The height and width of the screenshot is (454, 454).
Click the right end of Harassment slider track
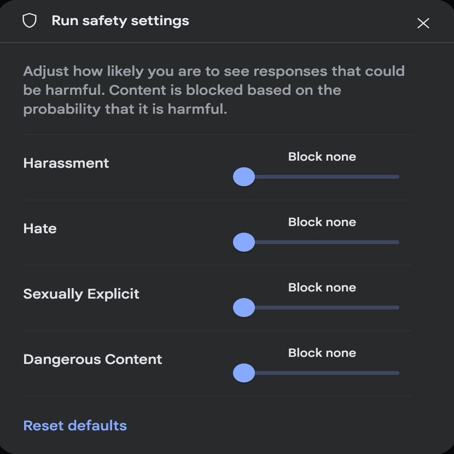[397, 177]
